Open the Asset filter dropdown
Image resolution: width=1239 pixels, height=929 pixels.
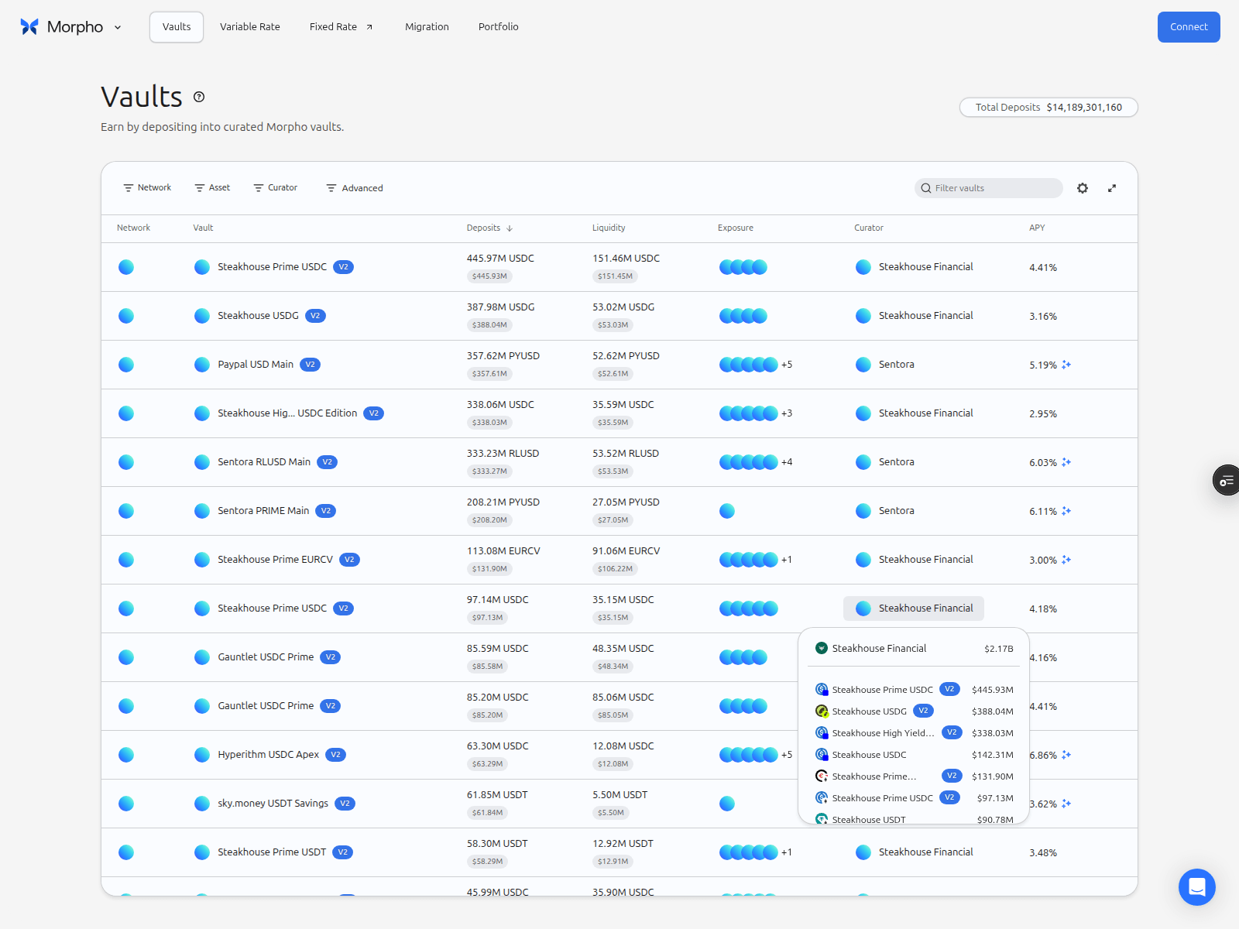212,188
